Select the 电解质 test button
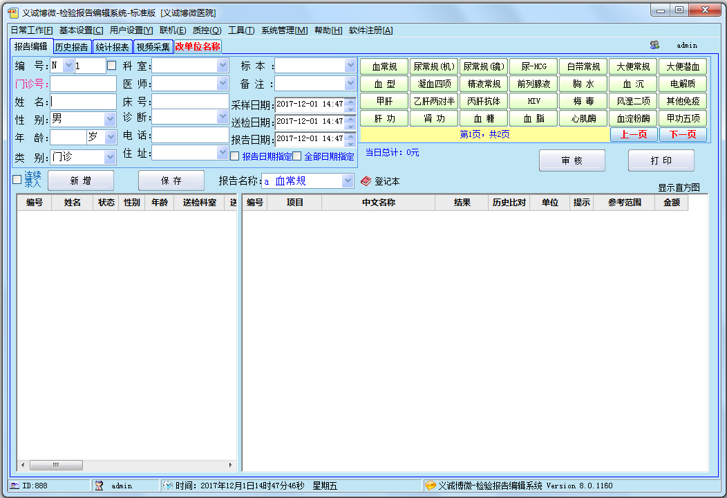Image resolution: width=727 pixels, height=498 pixels. [683, 84]
